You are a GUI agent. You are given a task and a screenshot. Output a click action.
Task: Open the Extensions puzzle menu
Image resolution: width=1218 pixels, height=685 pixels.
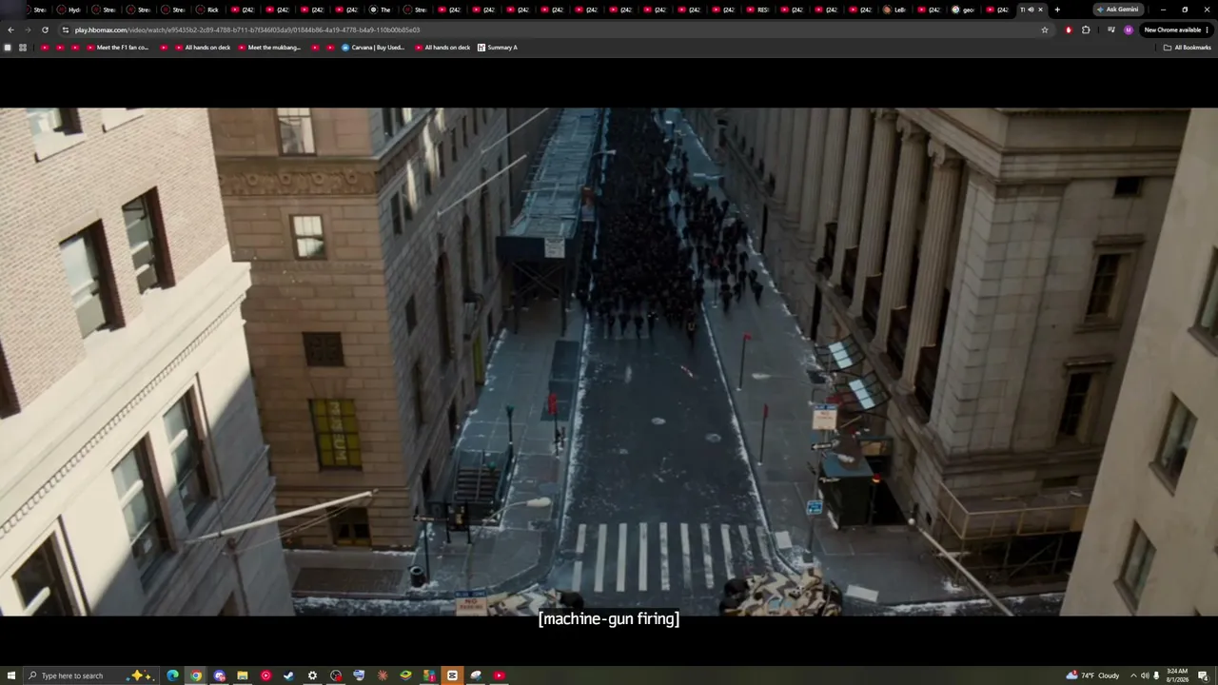[1086, 29]
